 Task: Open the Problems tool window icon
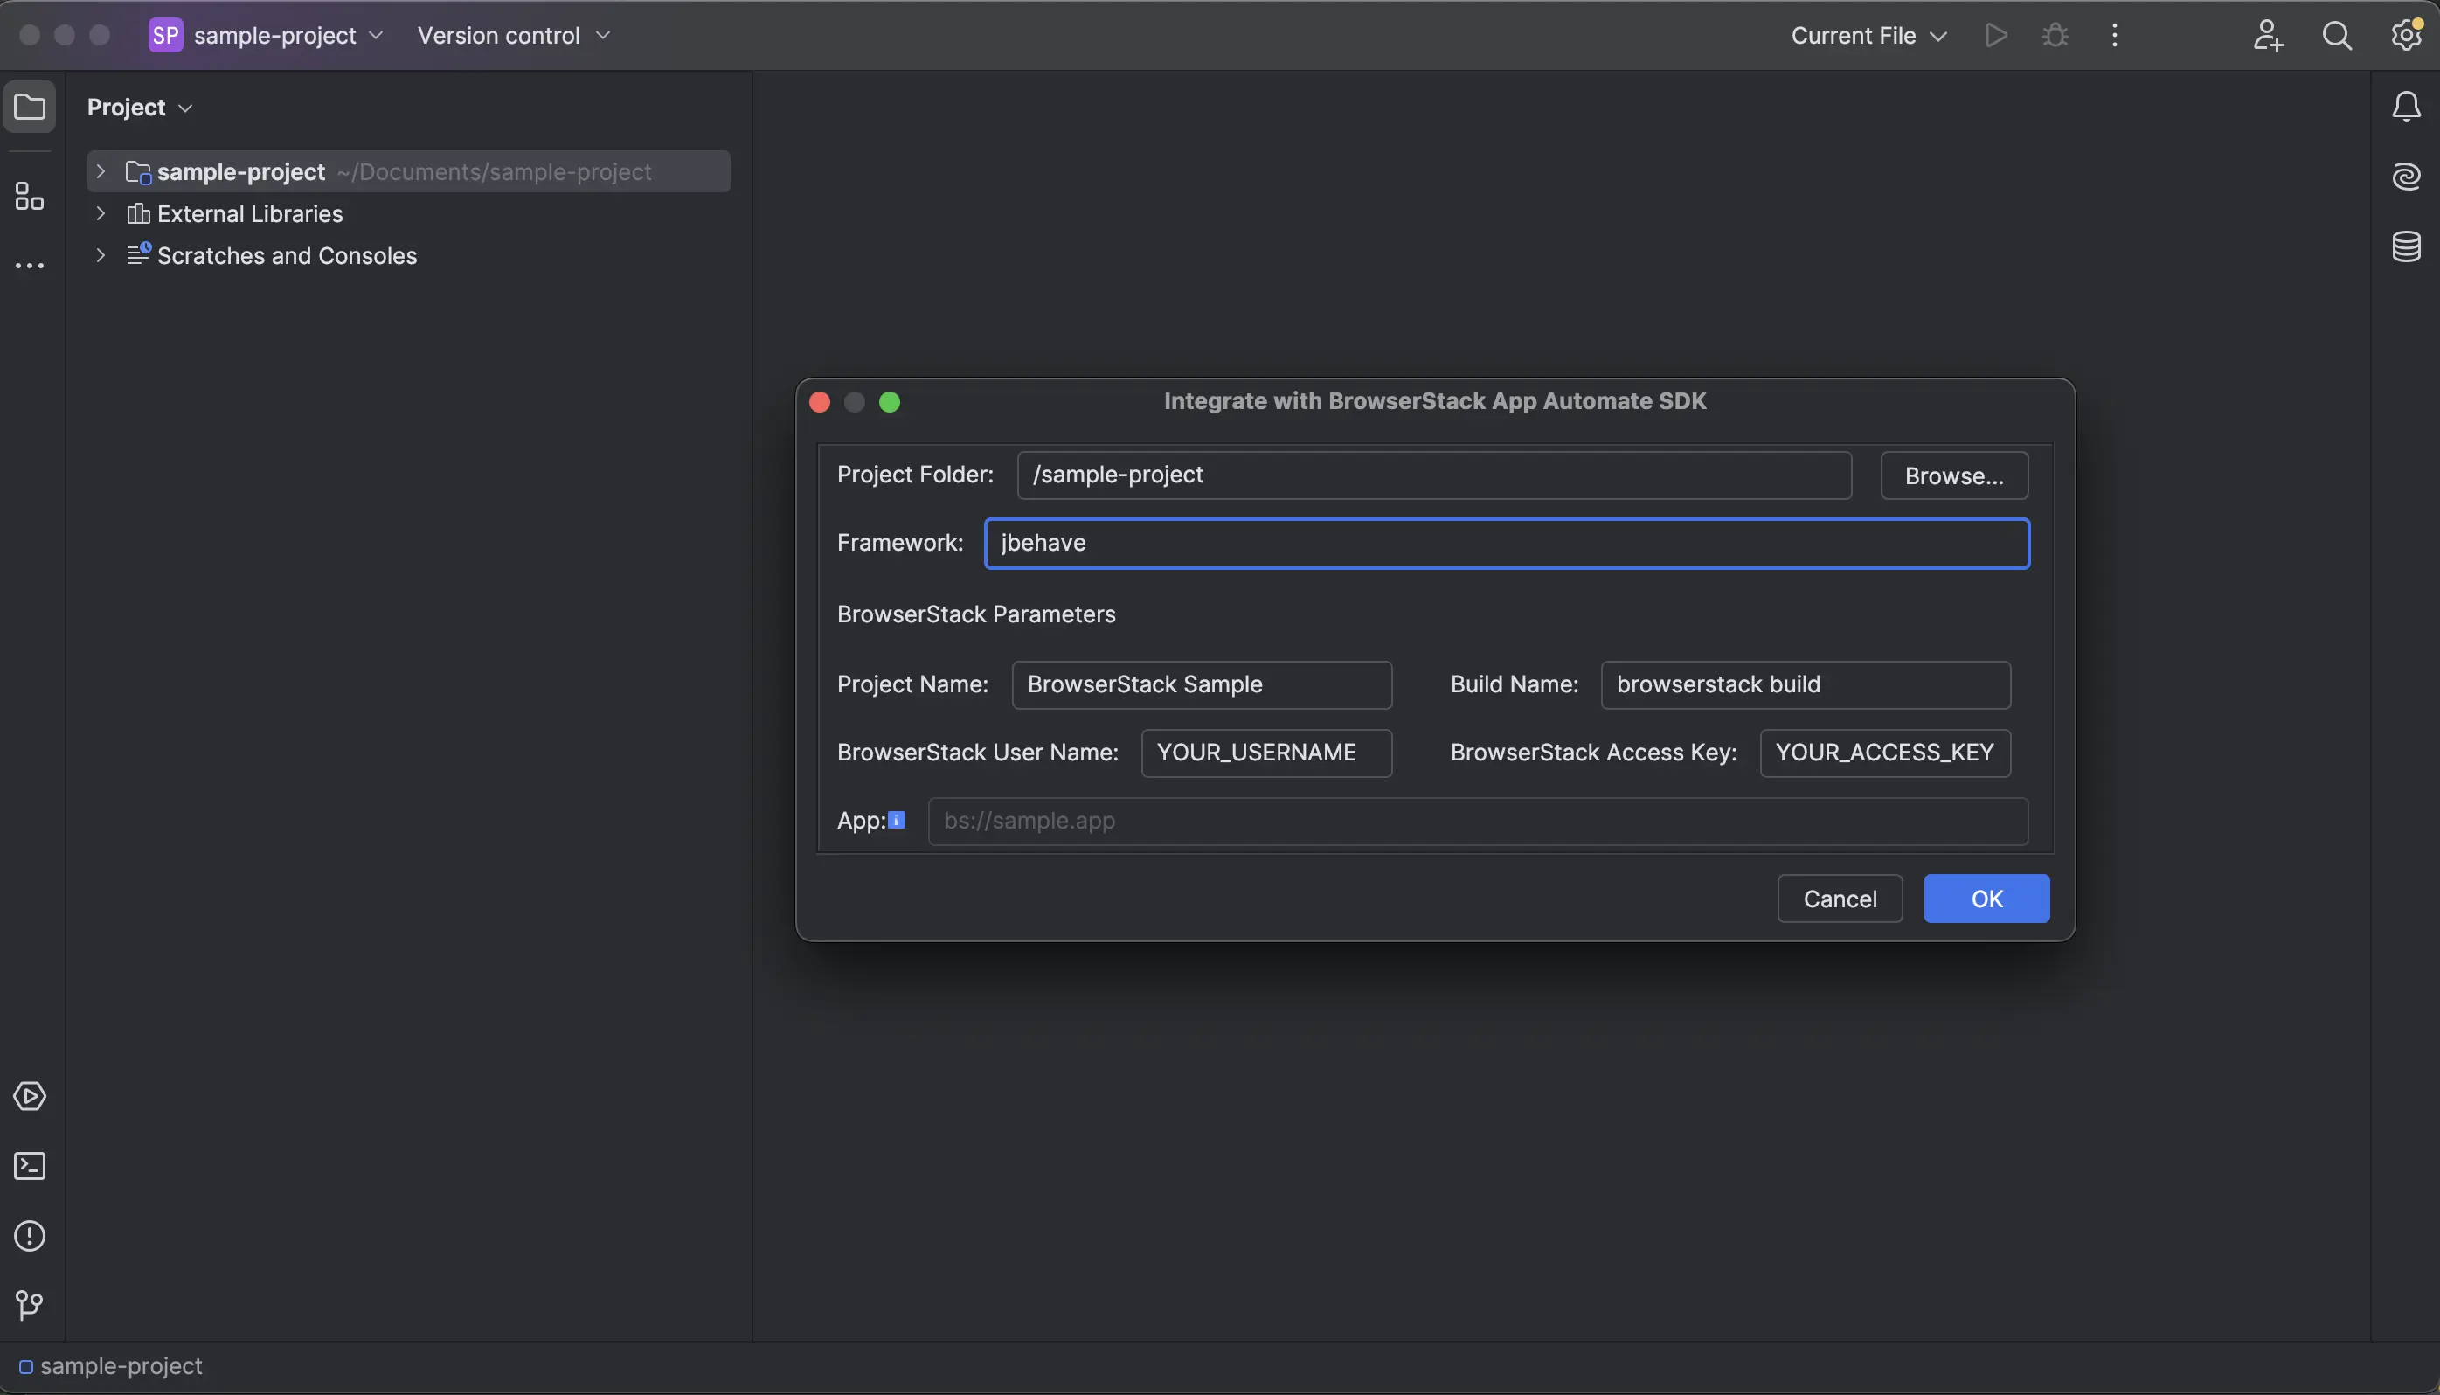(x=30, y=1236)
